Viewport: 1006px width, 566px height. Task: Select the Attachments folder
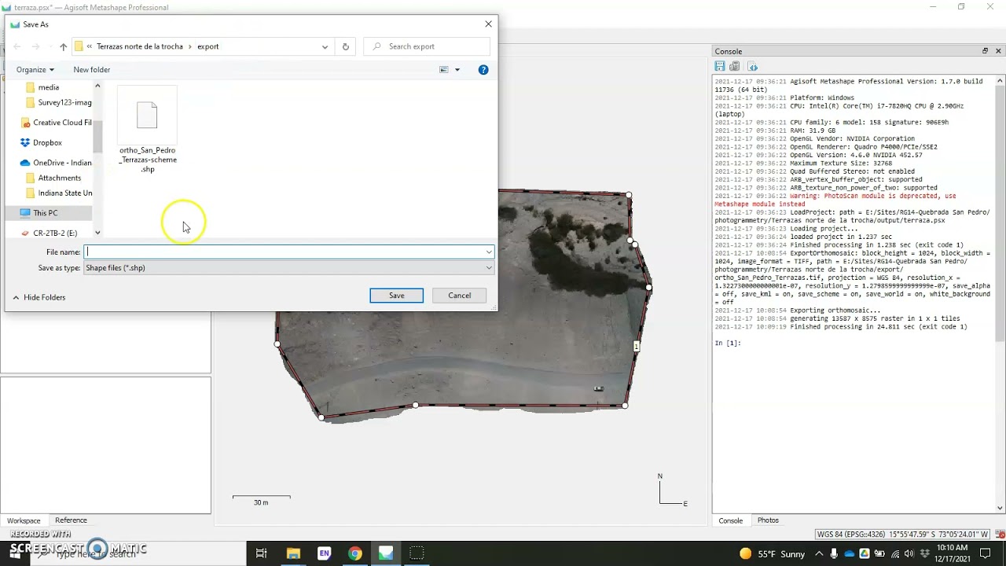[x=53, y=178]
